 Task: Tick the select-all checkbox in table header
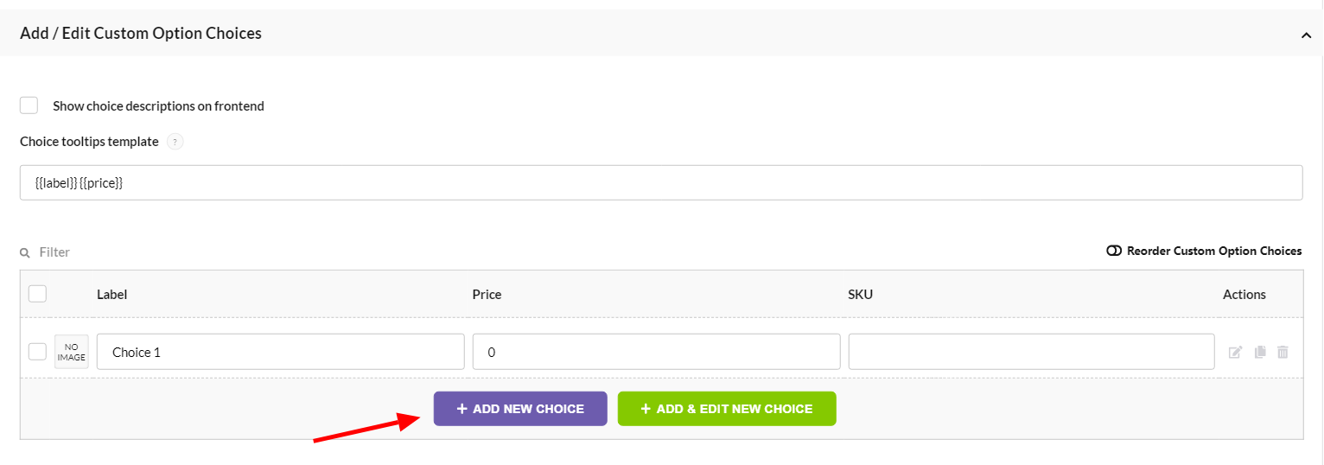(x=37, y=294)
